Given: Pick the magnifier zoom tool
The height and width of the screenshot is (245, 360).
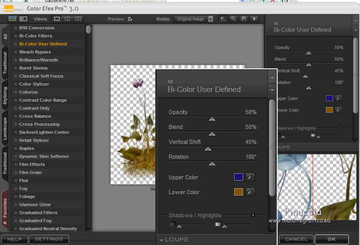Looking at the screenshot, I should click(233, 19).
